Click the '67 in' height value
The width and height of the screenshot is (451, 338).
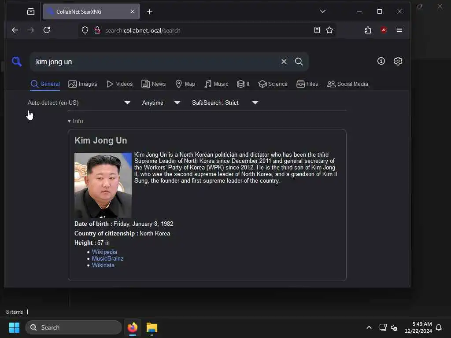click(x=103, y=242)
